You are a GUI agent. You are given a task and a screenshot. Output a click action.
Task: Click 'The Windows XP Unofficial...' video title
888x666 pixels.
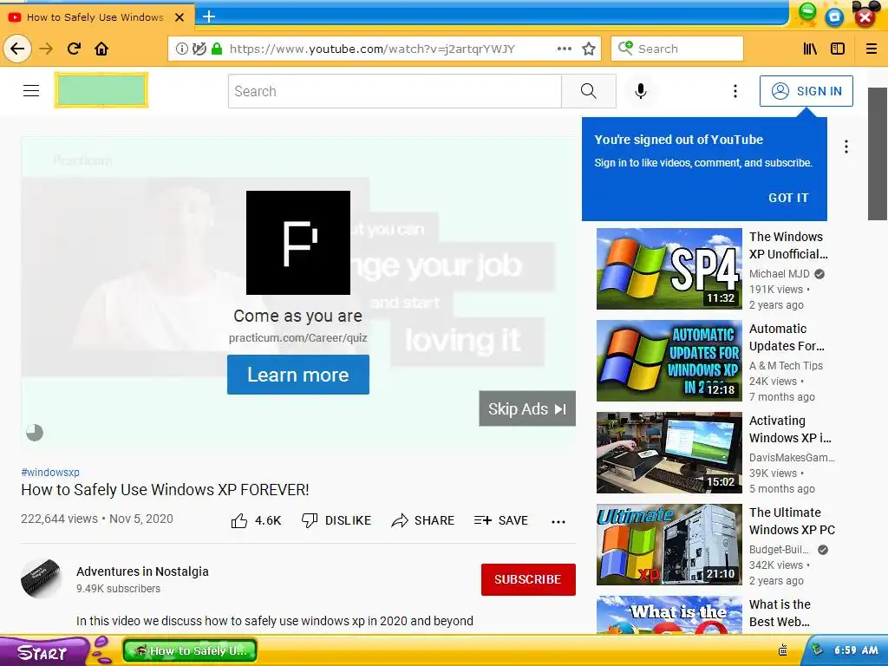point(787,245)
